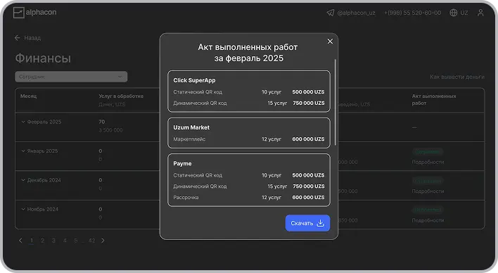
Task: Click the Услуг в обработке column header
Action: pyautogui.click(x=121, y=96)
